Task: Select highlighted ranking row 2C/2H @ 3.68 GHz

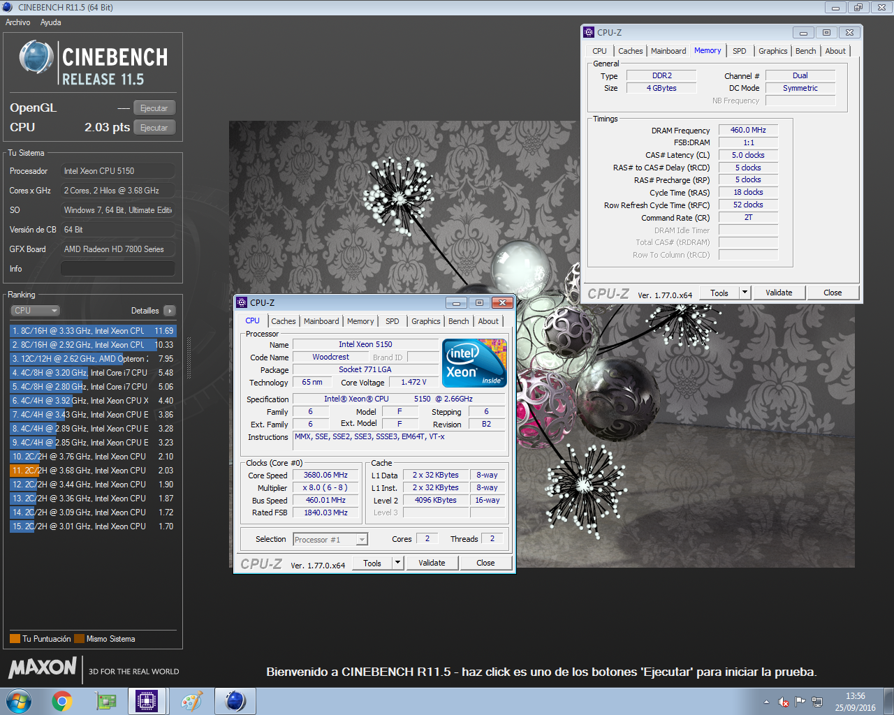Action: click(92, 471)
